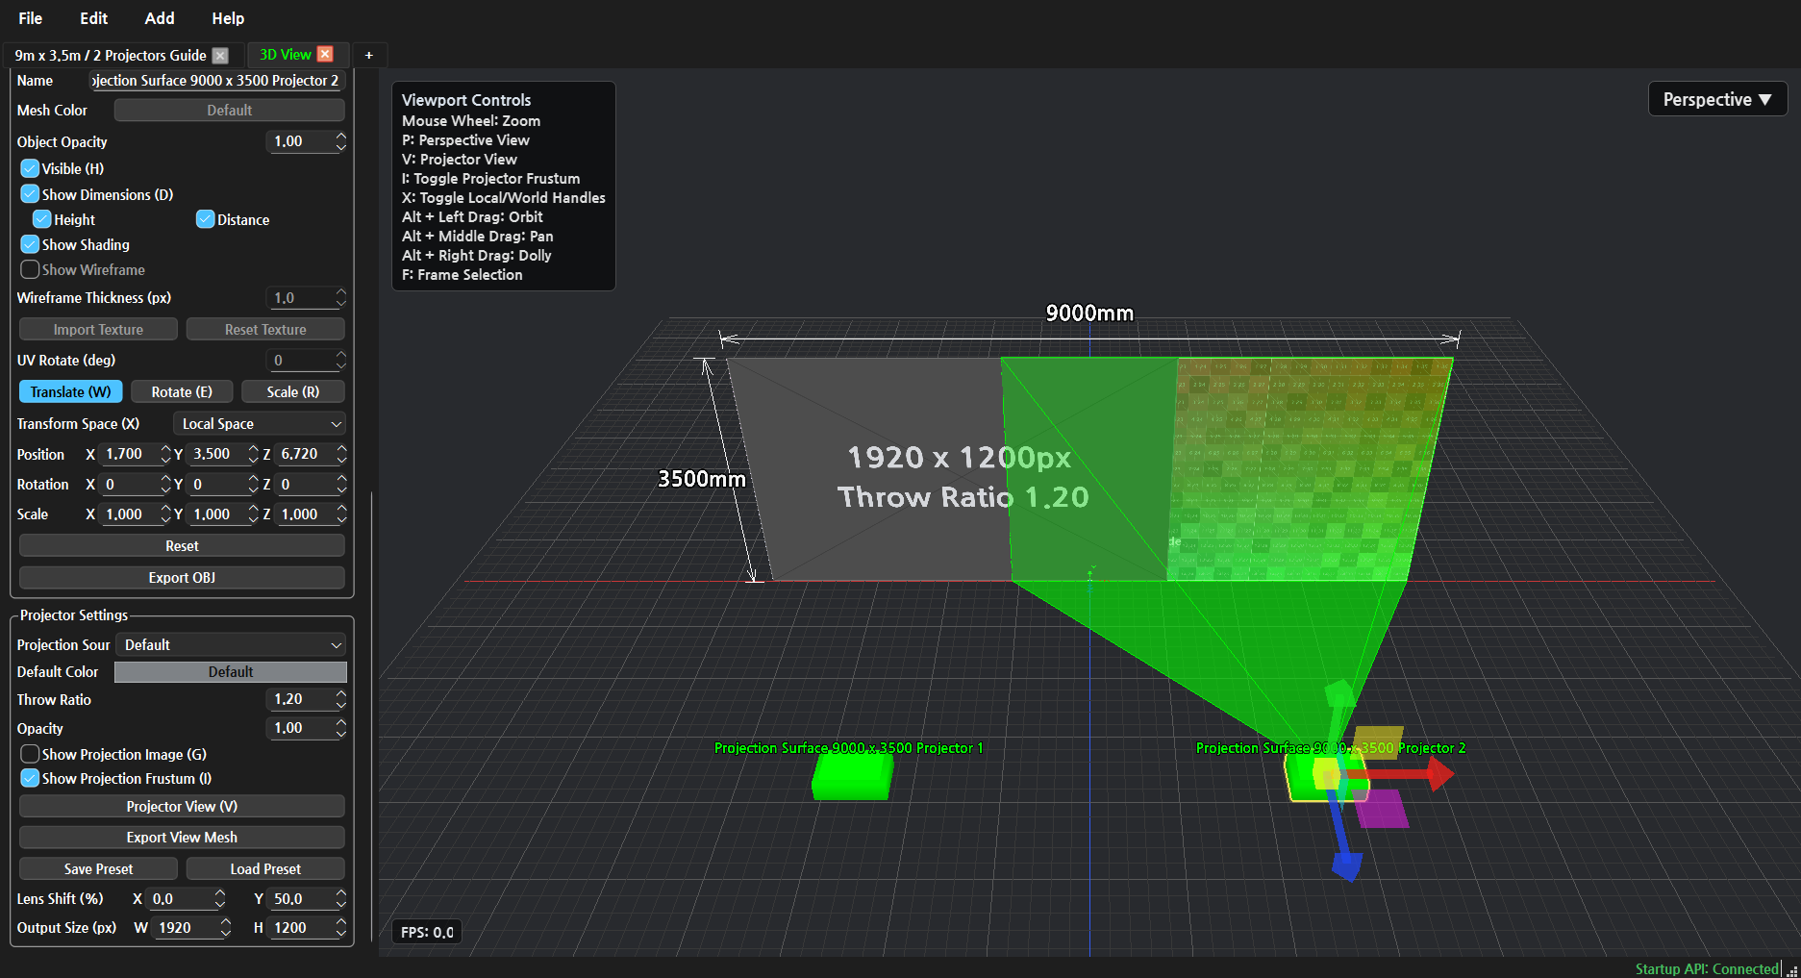This screenshot has width=1801, height=978.
Task: Click Export View Mesh button
Action: click(x=182, y=838)
